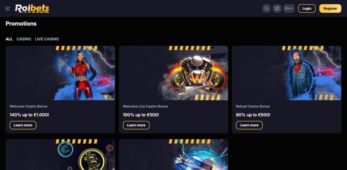This screenshot has height=170, width=347.
Task: Open the Bitcoin coin promotion banner
Action: [x=60, y=154]
